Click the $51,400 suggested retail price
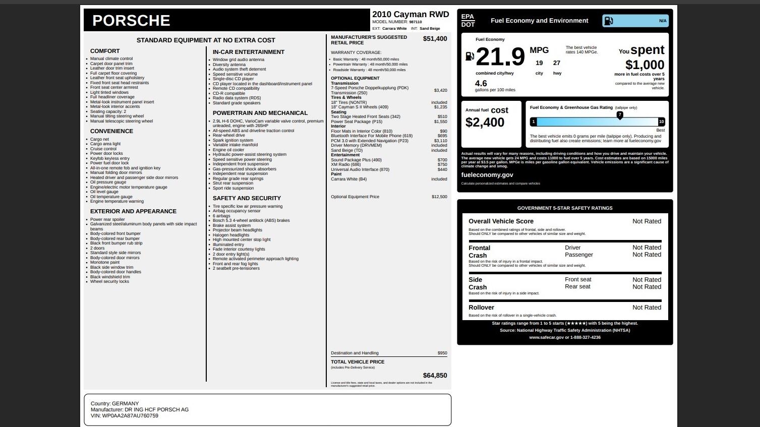This screenshot has width=760, height=427. [x=435, y=39]
